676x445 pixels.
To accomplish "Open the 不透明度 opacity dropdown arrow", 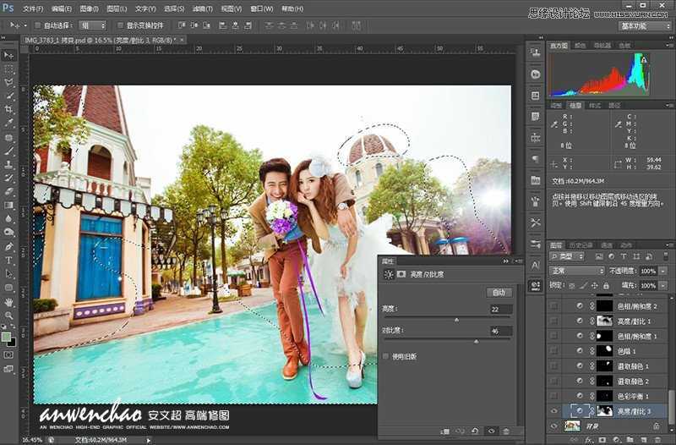I will click(664, 271).
